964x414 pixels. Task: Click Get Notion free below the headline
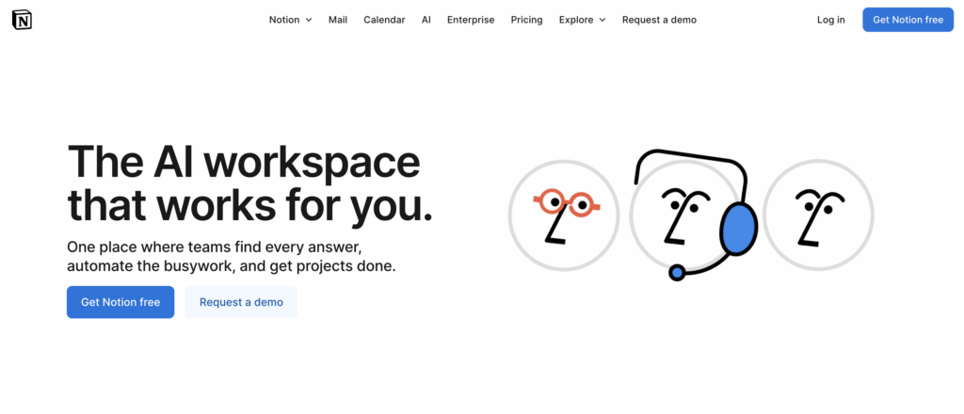coord(120,302)
